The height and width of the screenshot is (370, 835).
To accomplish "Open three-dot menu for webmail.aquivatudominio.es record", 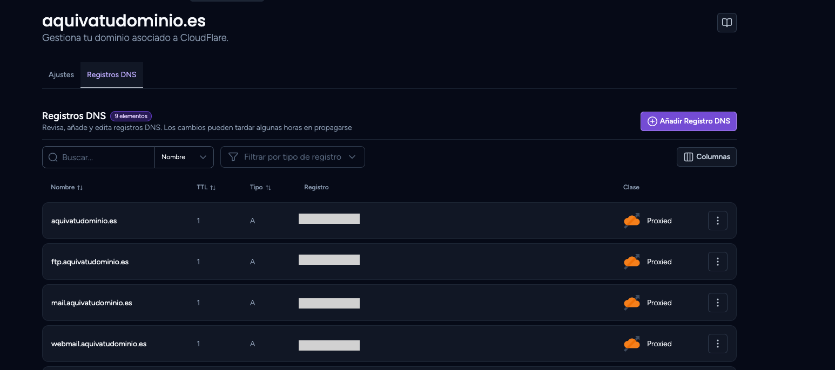I will [717, 344].
